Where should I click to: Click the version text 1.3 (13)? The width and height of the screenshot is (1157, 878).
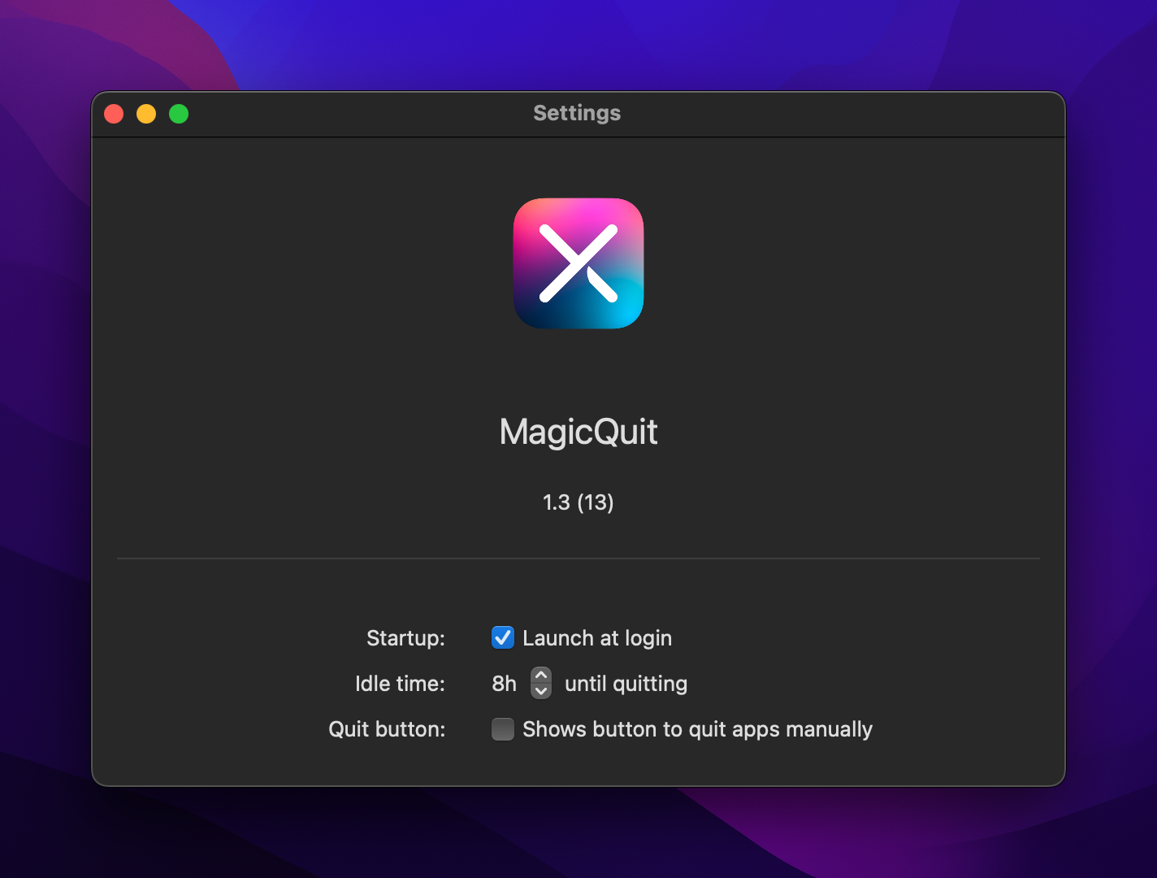[x=578, y=502]
